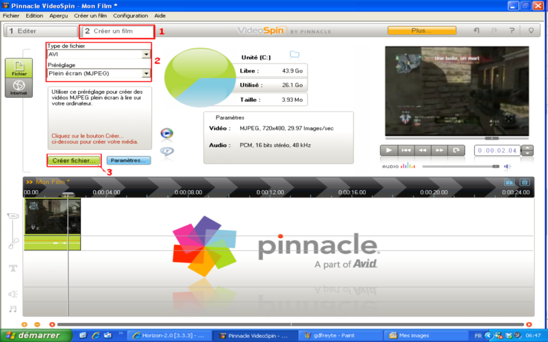Click the sound effects track speaker icon
The image size is (548, 342).
(13, 294)
